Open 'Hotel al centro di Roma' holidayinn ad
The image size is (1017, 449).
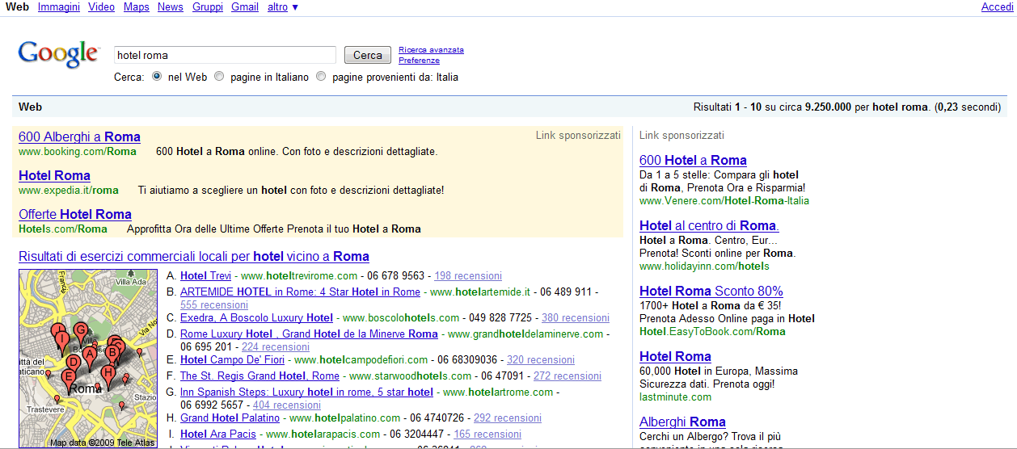click(709, 226)
